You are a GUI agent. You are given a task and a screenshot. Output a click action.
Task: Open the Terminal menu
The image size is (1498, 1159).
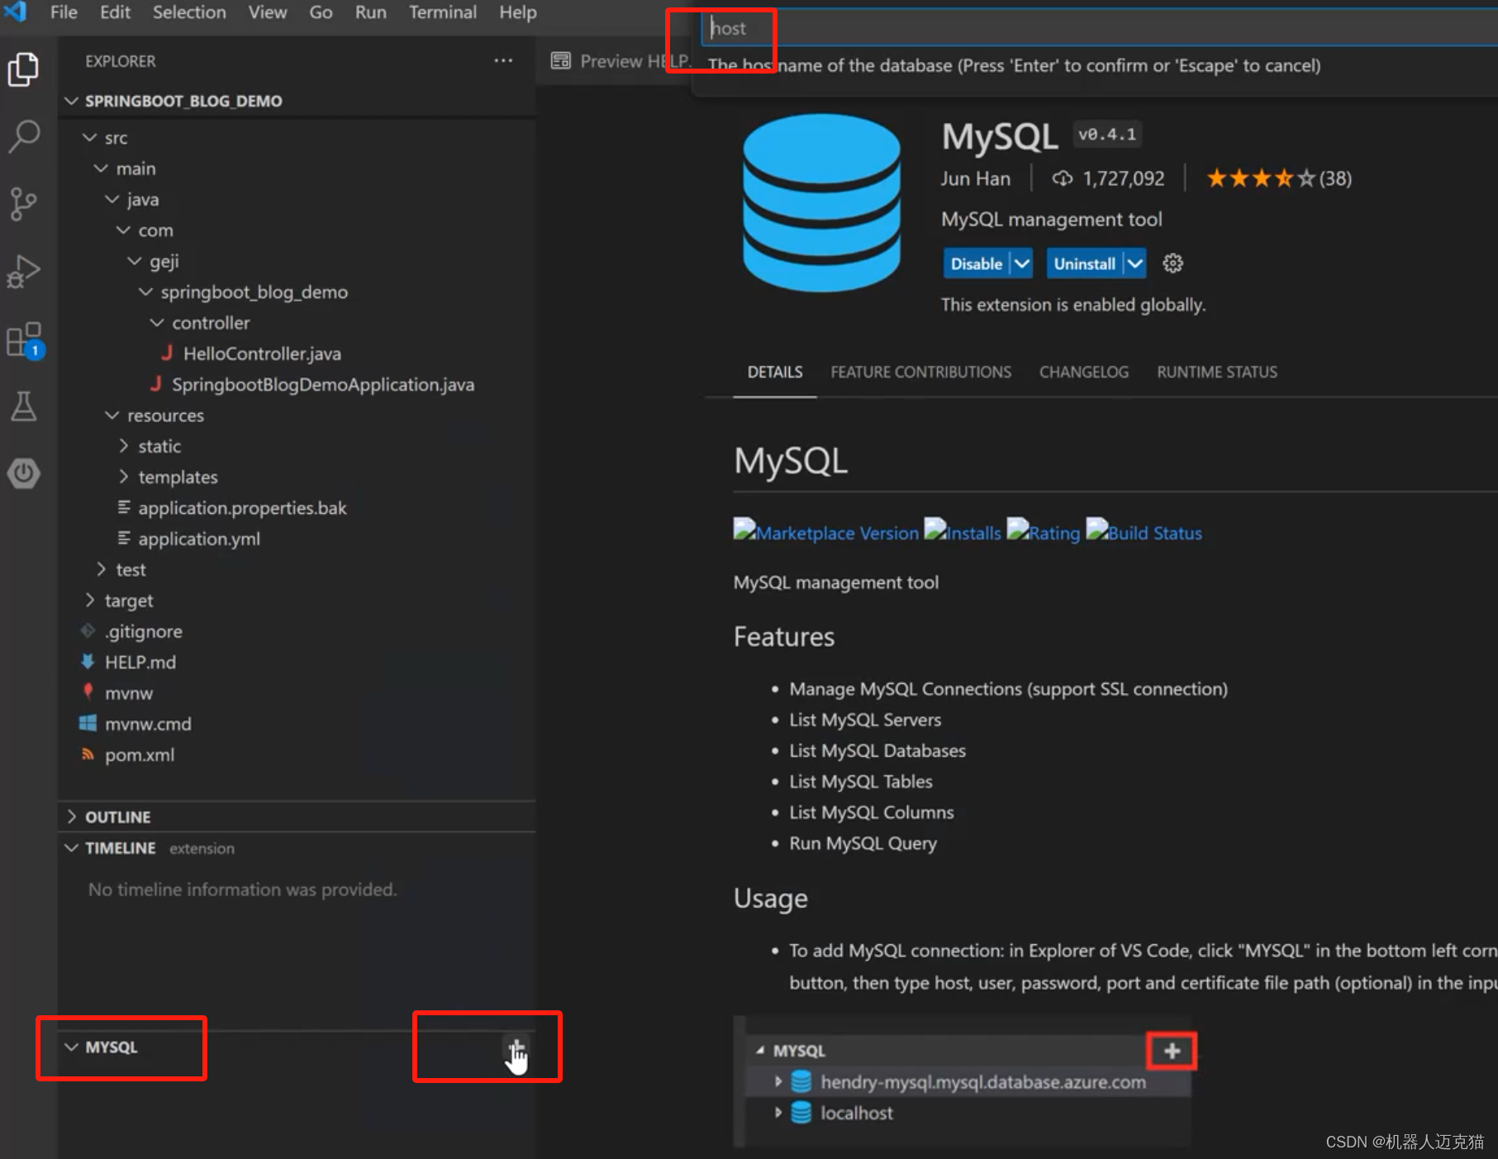click(x=443, y=12)
